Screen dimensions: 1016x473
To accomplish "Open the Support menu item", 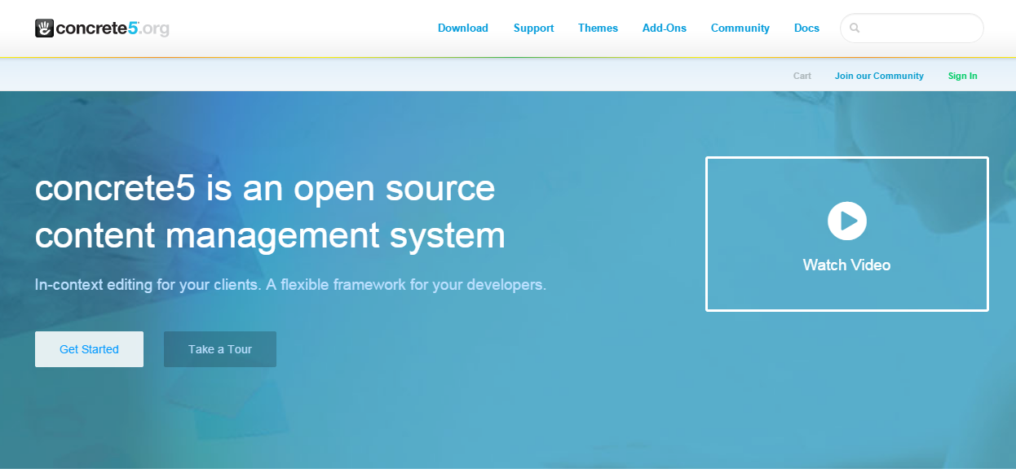I will 534,28.
